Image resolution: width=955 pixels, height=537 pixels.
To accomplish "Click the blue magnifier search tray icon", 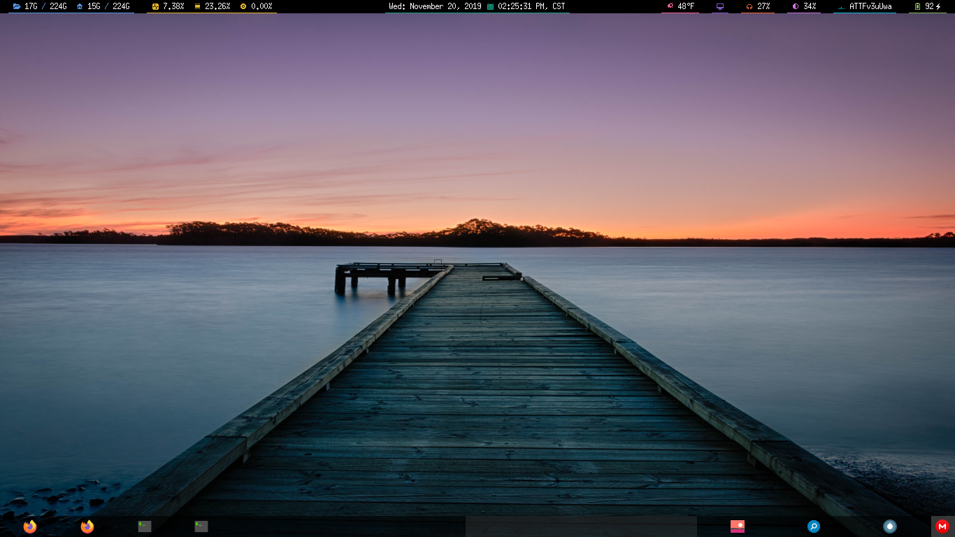I will 814,527.
